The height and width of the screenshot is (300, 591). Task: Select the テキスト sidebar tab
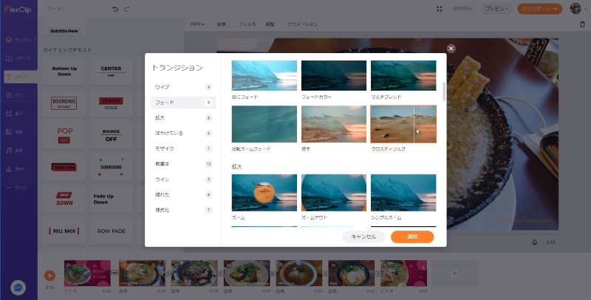point(21,77)
